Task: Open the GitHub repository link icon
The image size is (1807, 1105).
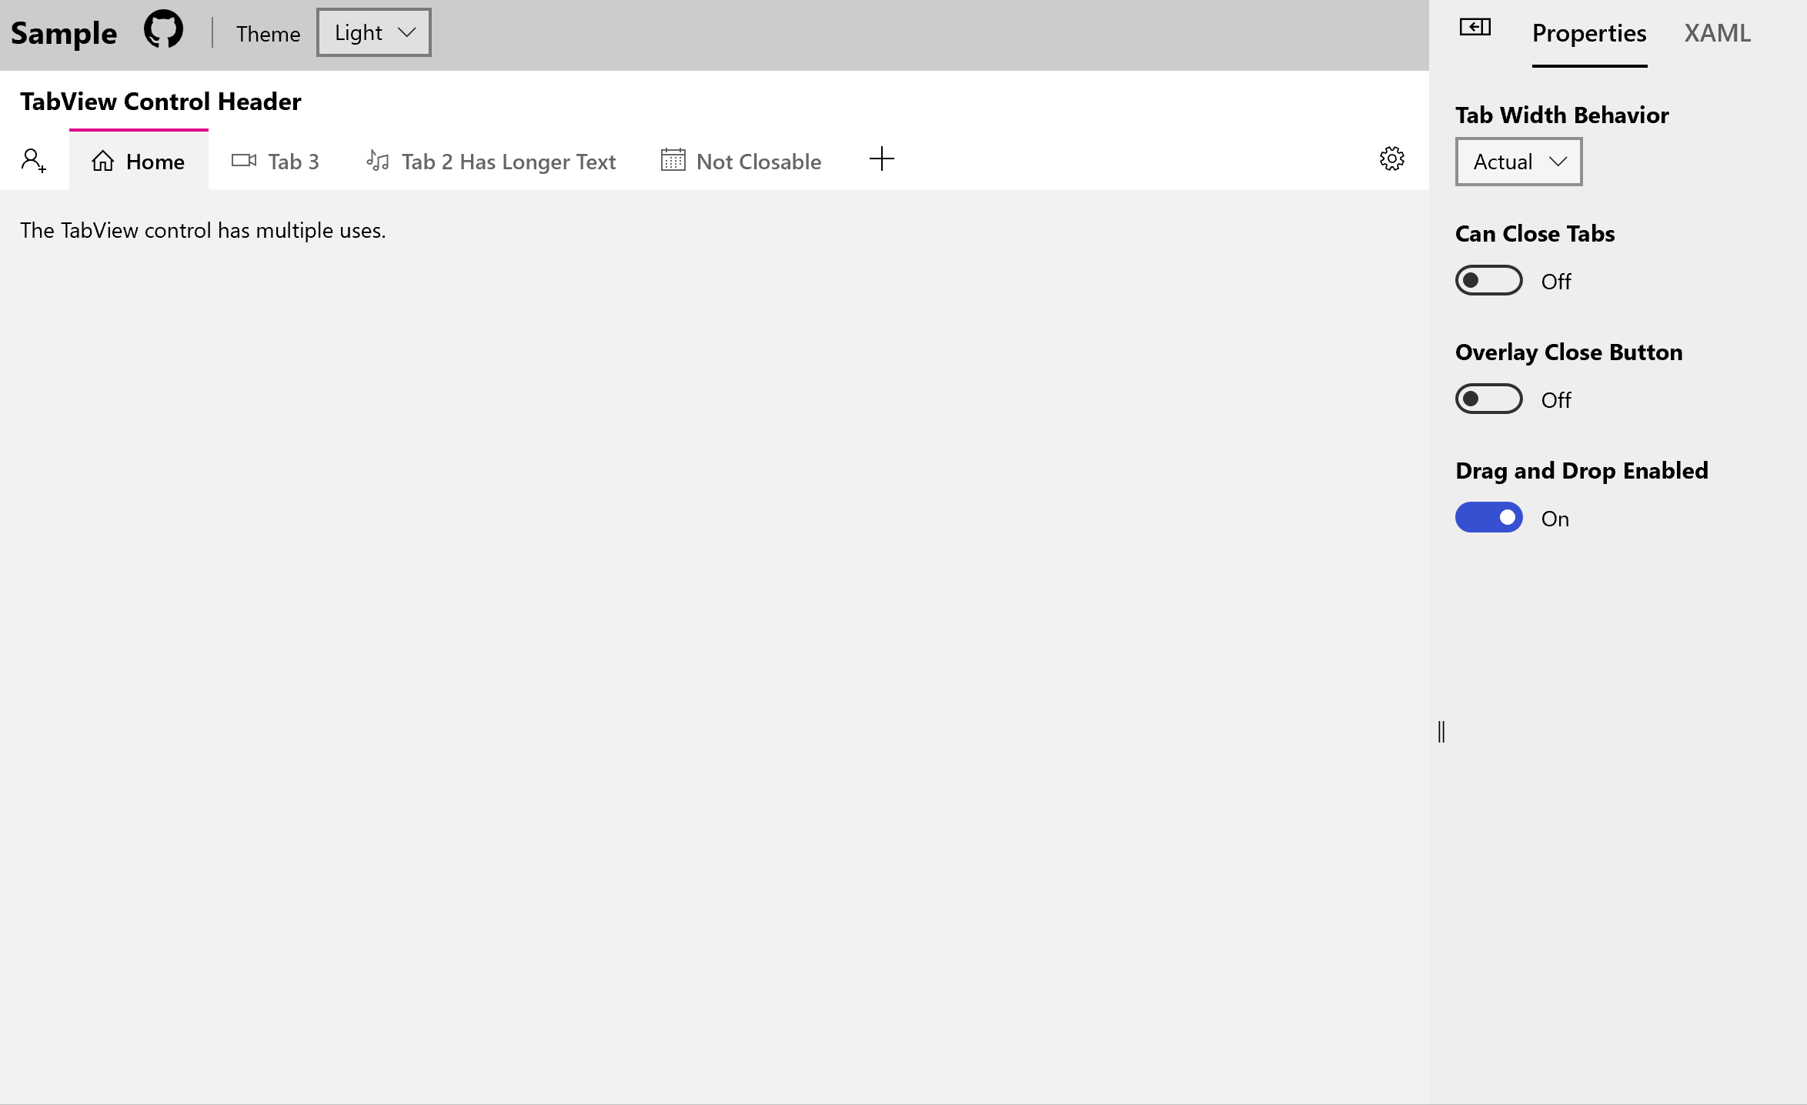Action: point(162,31)
